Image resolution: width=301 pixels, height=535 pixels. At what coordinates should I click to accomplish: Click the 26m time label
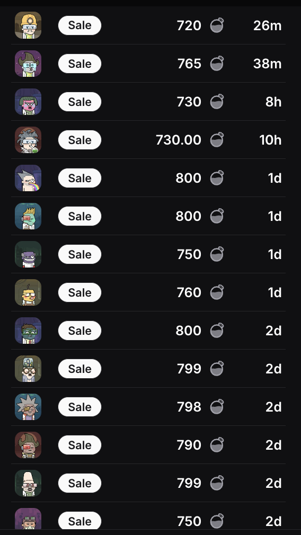[267, 25]
